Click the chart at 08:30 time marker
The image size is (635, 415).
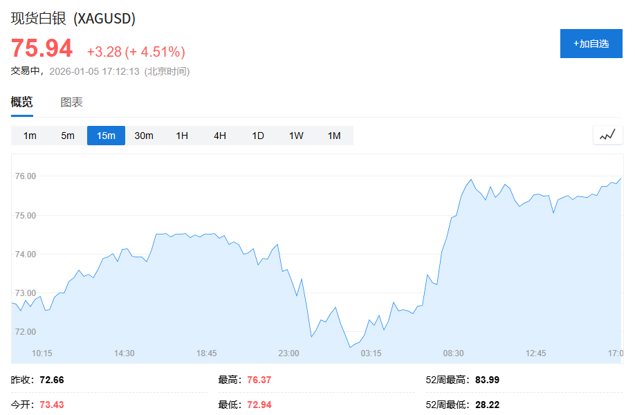coord(453,353)
